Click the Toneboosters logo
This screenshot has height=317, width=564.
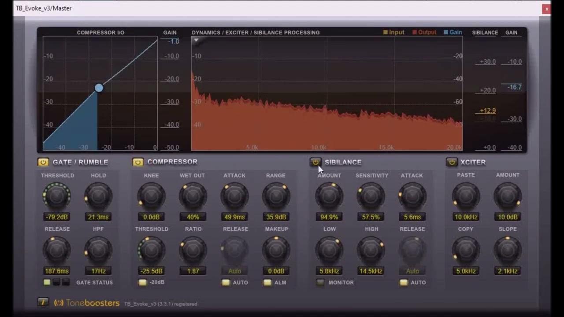click(87, 303)
